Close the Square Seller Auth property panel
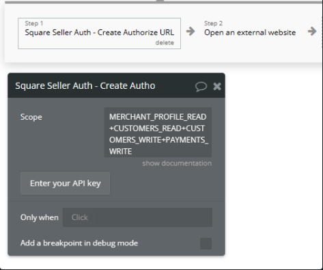The width and height of the screenshot is (323, 270). [x=217, y=86]
